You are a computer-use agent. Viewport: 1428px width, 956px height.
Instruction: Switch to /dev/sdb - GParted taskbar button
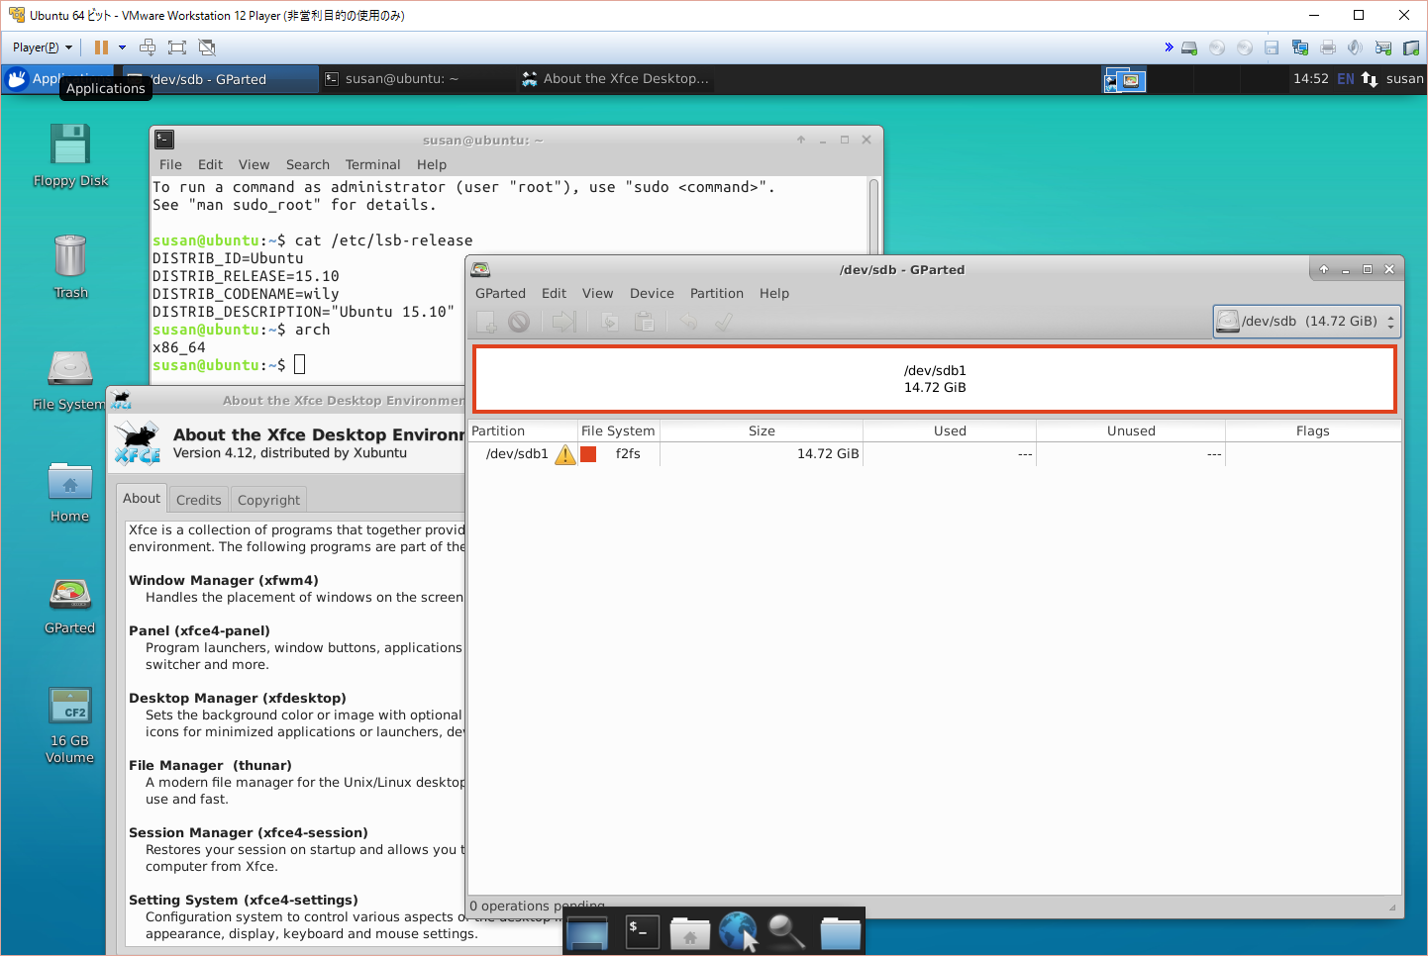(x=221, y=79)
